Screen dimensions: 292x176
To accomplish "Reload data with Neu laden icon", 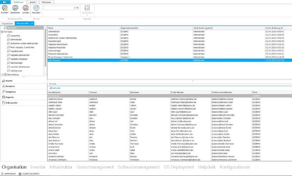I will pyautogui.click(x=36, y=8).
